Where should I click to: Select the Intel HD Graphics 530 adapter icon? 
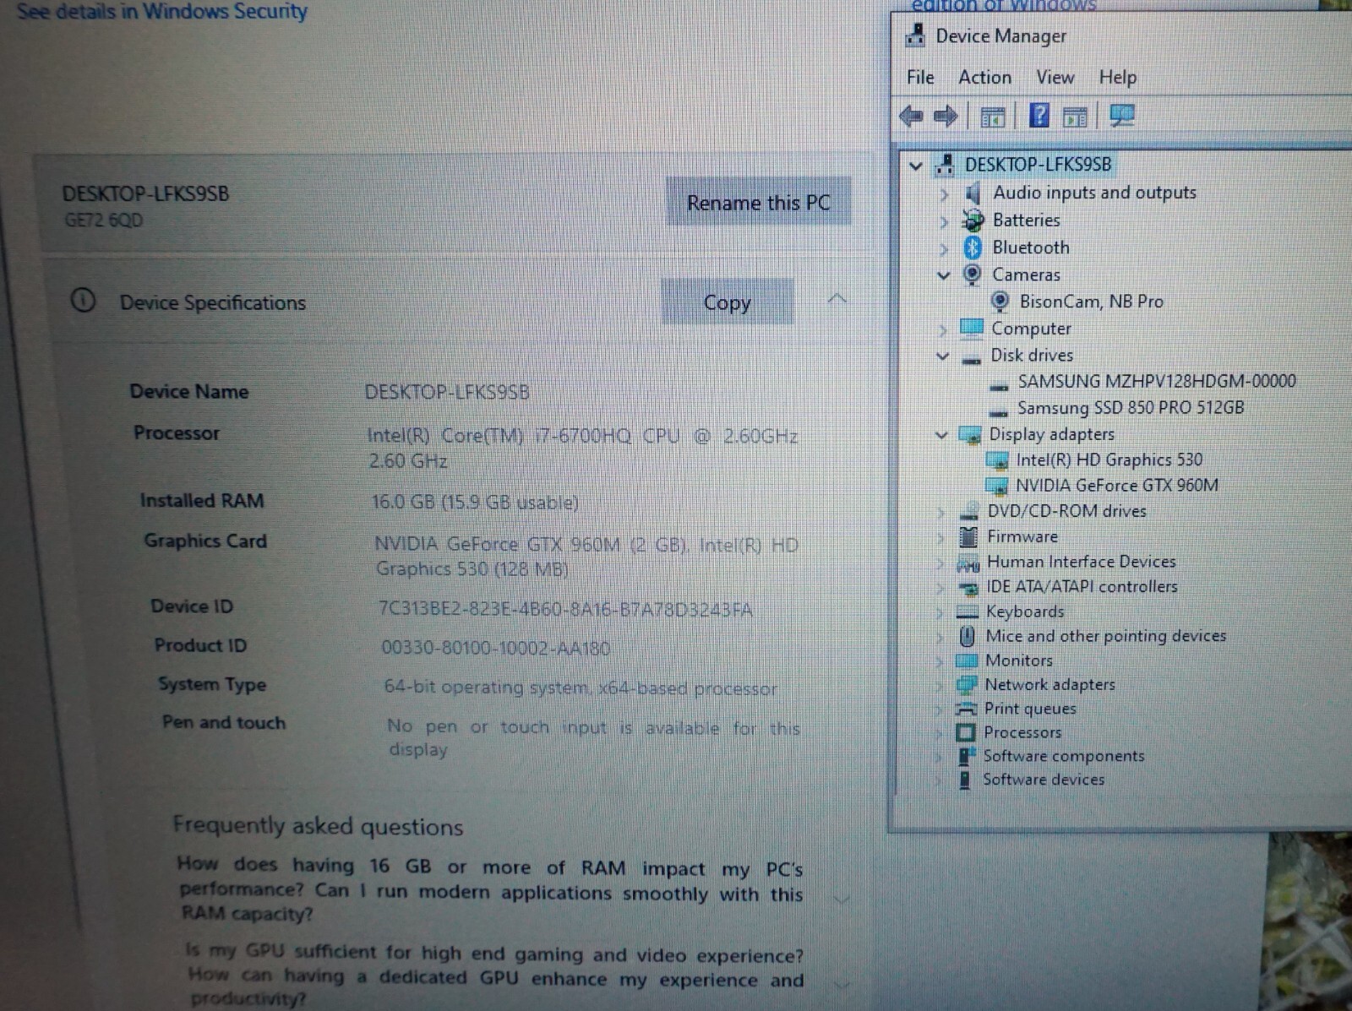point(997,460)
